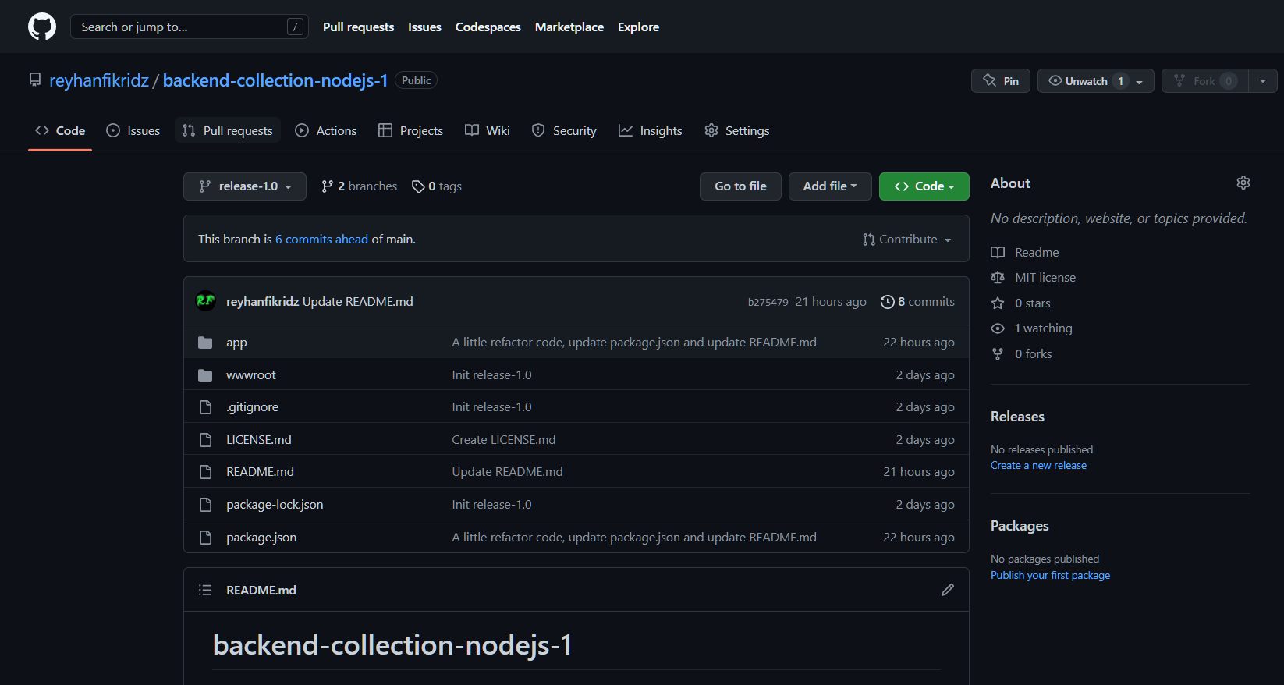Open Explore in top navigation

point(639,27)
